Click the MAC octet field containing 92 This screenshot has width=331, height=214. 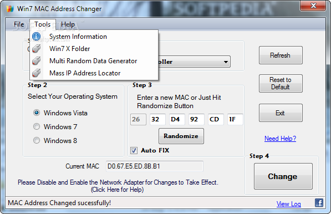click(196, 119)
